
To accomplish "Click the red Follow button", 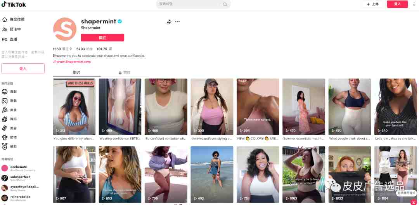I will click(102, 38).
